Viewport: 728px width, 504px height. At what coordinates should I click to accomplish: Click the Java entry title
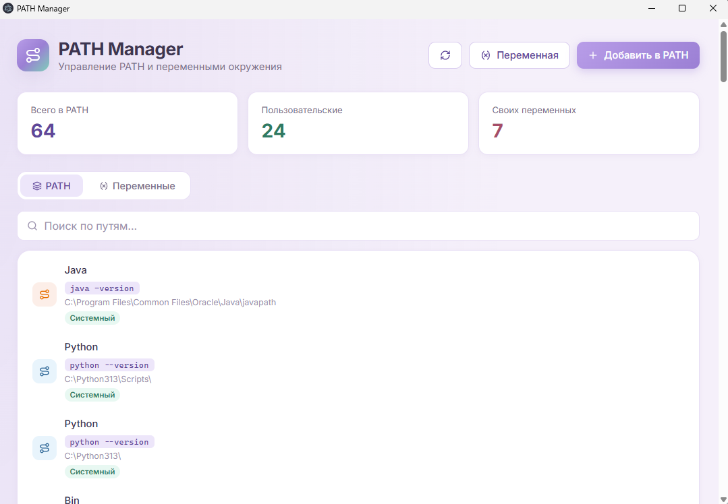click(76, 270)
